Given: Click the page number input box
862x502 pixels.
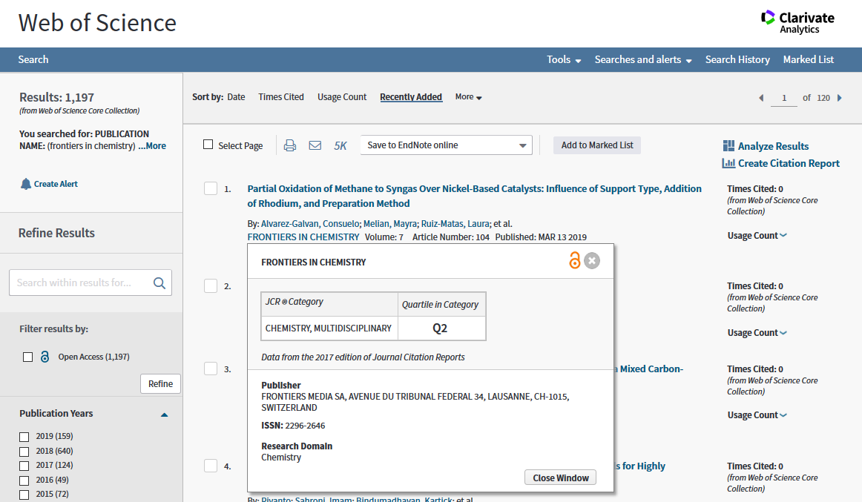Looking at the screenshot, I should (x=784, y=98).
